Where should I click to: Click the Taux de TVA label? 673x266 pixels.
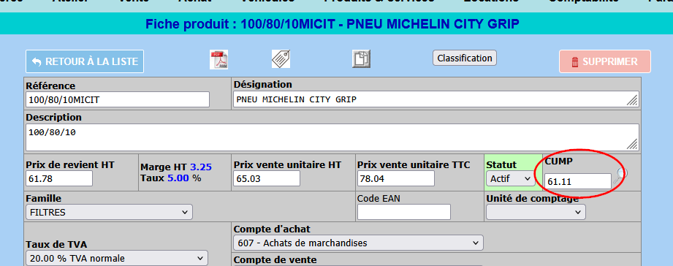click(x=57, y=245)
